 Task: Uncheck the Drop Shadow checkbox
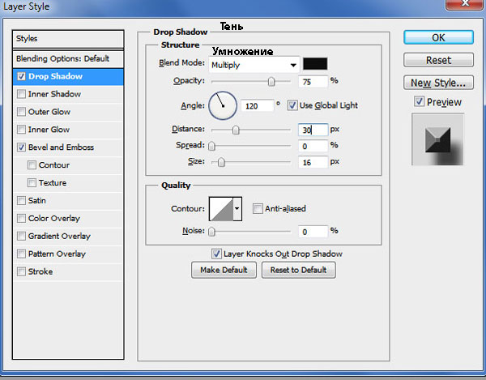click(21, 76)
